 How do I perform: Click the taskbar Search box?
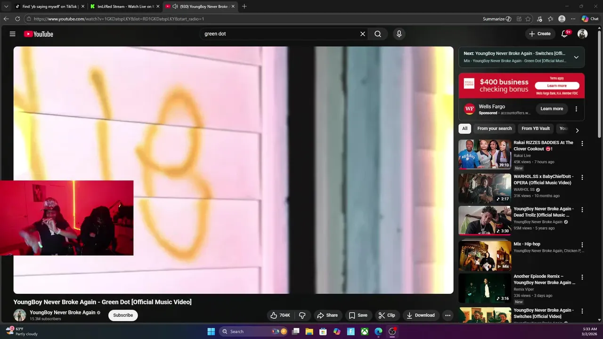click(254, 331)
